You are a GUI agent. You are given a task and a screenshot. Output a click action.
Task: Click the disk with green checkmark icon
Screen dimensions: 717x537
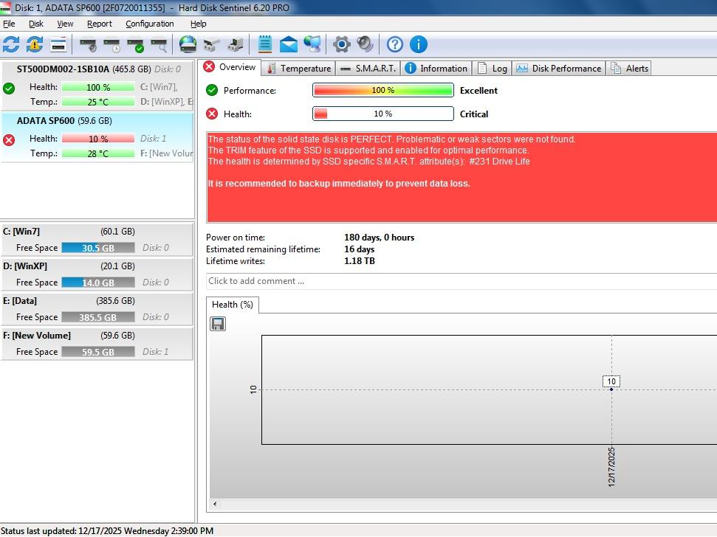pos(135,45)
